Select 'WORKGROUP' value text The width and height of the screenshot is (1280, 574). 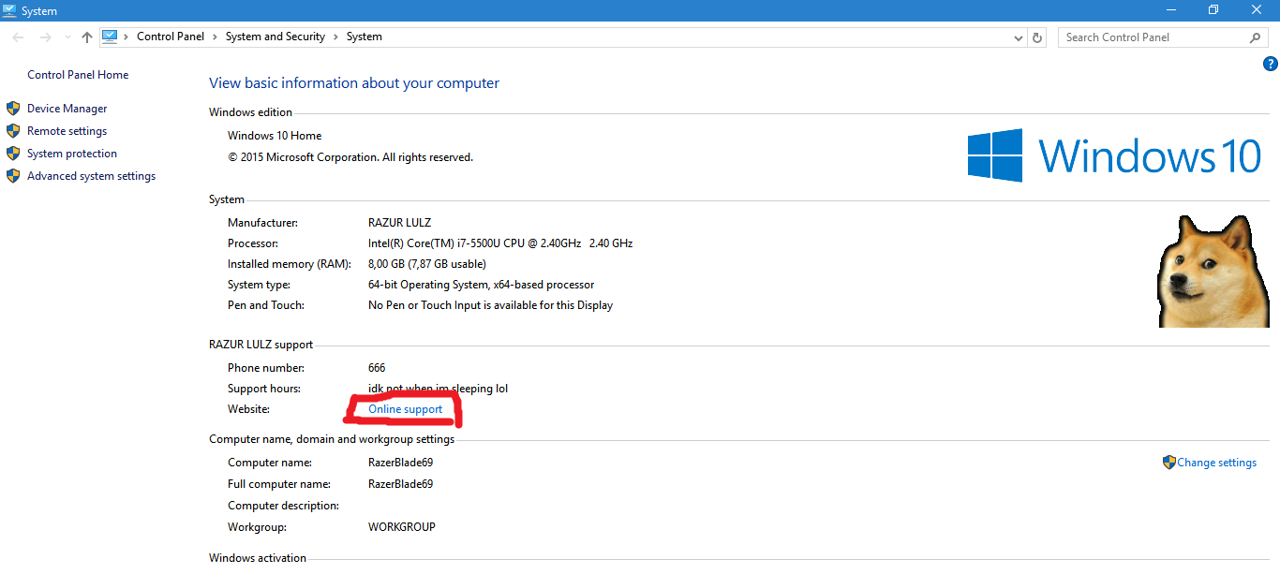point(402,527)
